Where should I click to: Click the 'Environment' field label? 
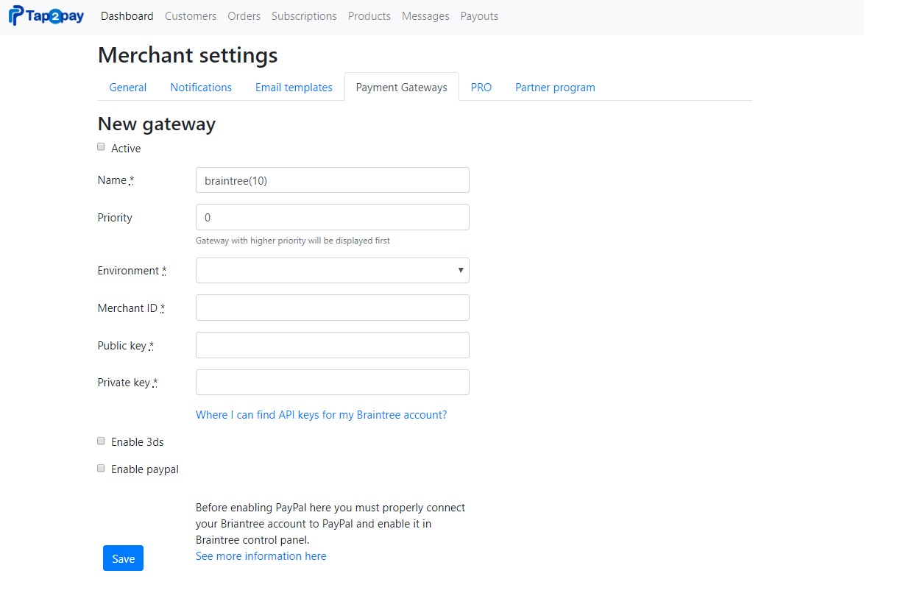(132, 271)
